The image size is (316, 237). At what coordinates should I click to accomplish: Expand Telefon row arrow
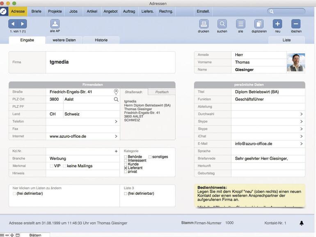click(116, 121)
